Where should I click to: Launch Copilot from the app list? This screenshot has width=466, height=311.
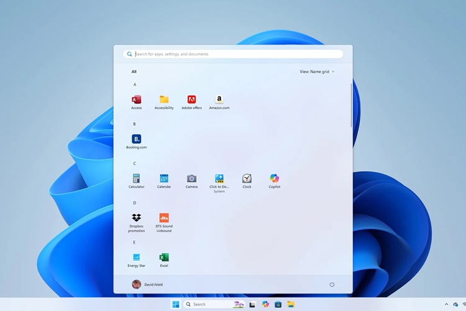274,181
